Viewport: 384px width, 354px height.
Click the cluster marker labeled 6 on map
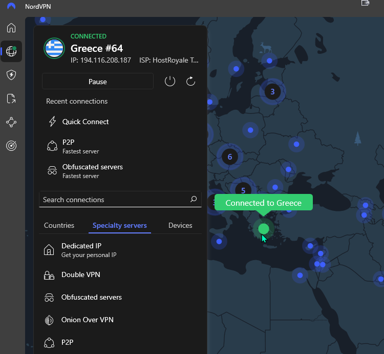(x=230, y=156)
